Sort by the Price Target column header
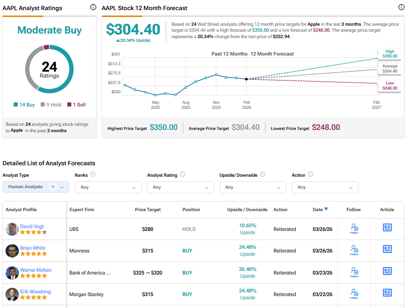Screen dimensions: 406x308 147,210
